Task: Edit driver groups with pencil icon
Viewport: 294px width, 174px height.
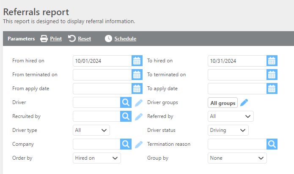Action: tap(244, 102)
